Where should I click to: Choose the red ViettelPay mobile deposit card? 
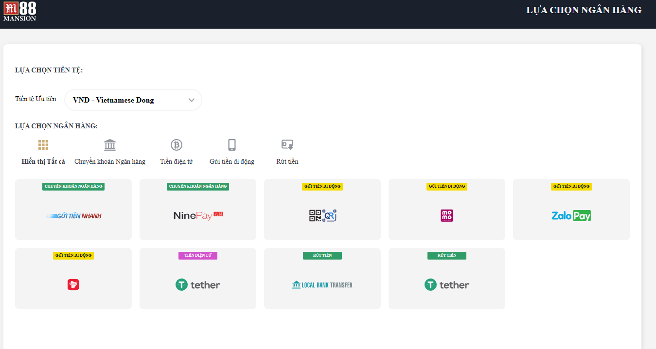pos(73,279)
